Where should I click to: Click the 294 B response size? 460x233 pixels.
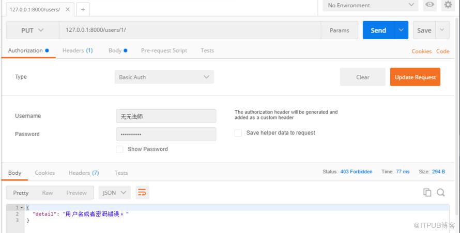pyautogui.click(x=438, y=172)
